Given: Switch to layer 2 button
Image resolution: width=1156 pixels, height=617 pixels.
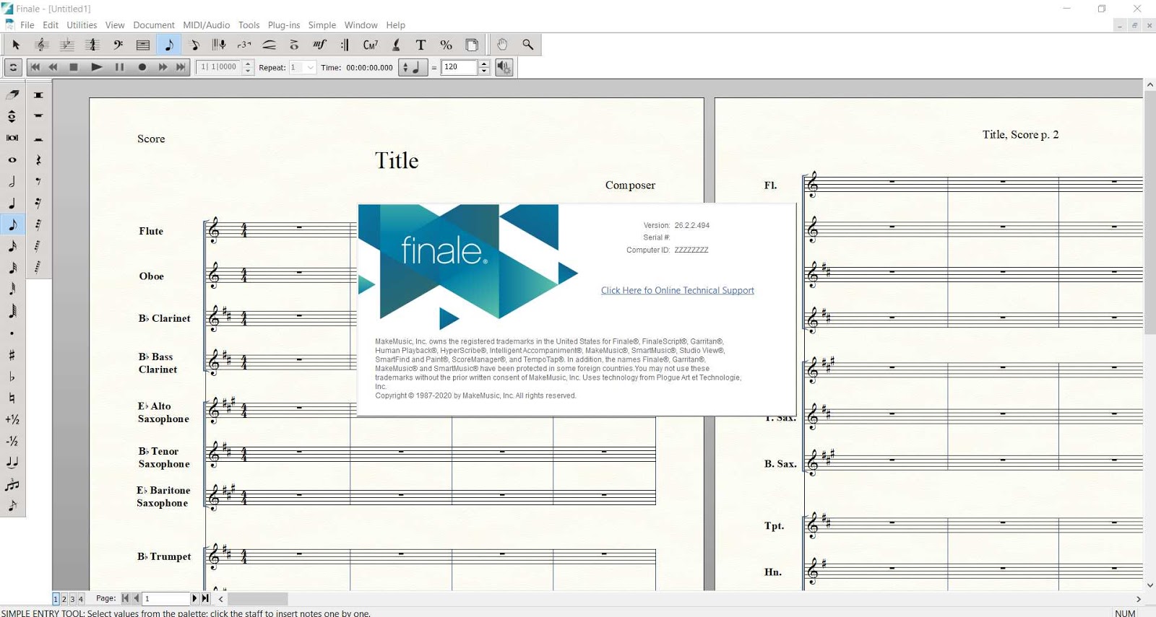Looking at the screenshot, I should (64, 599).
